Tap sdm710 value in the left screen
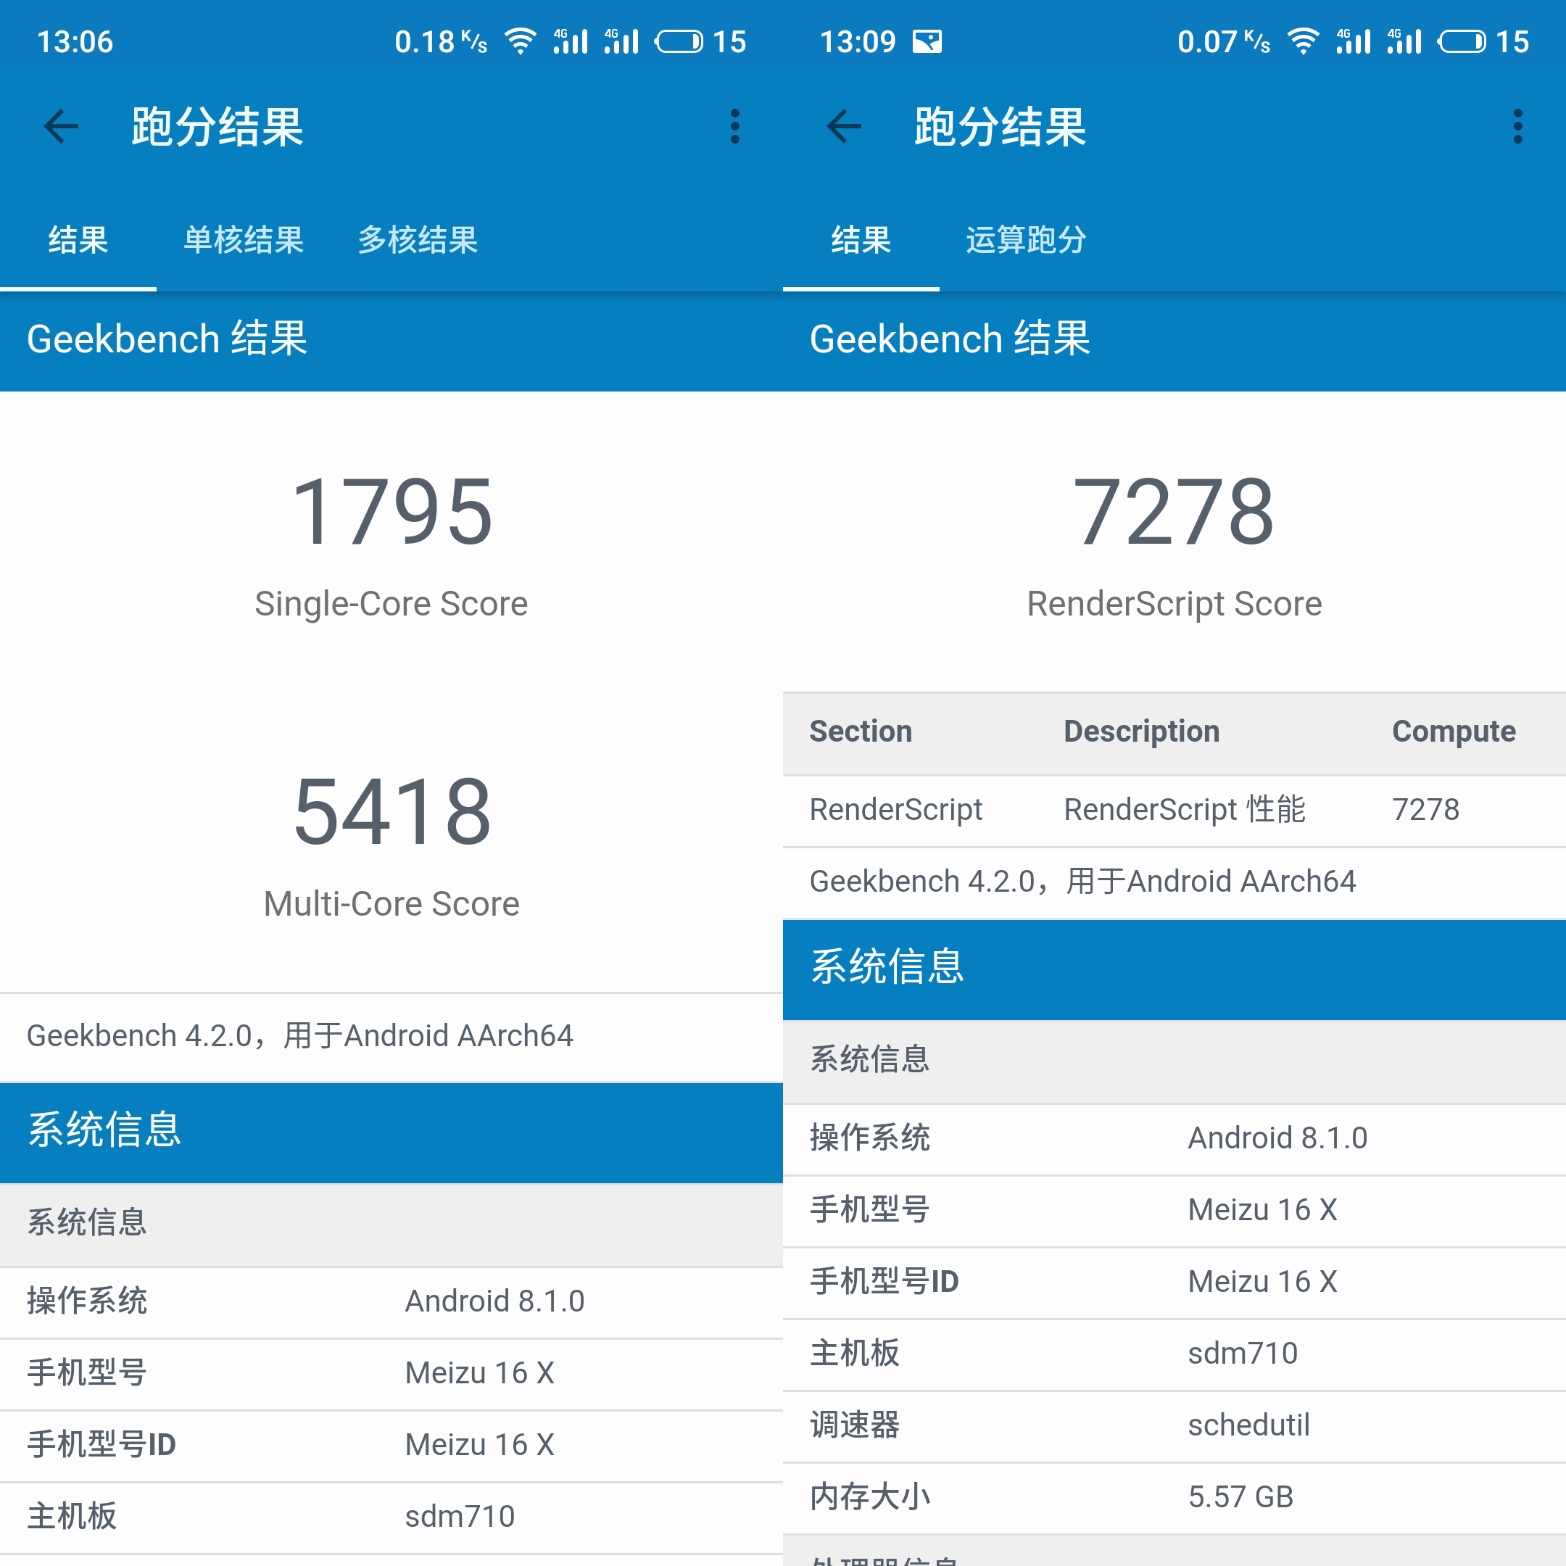 tap(460, 1516)
